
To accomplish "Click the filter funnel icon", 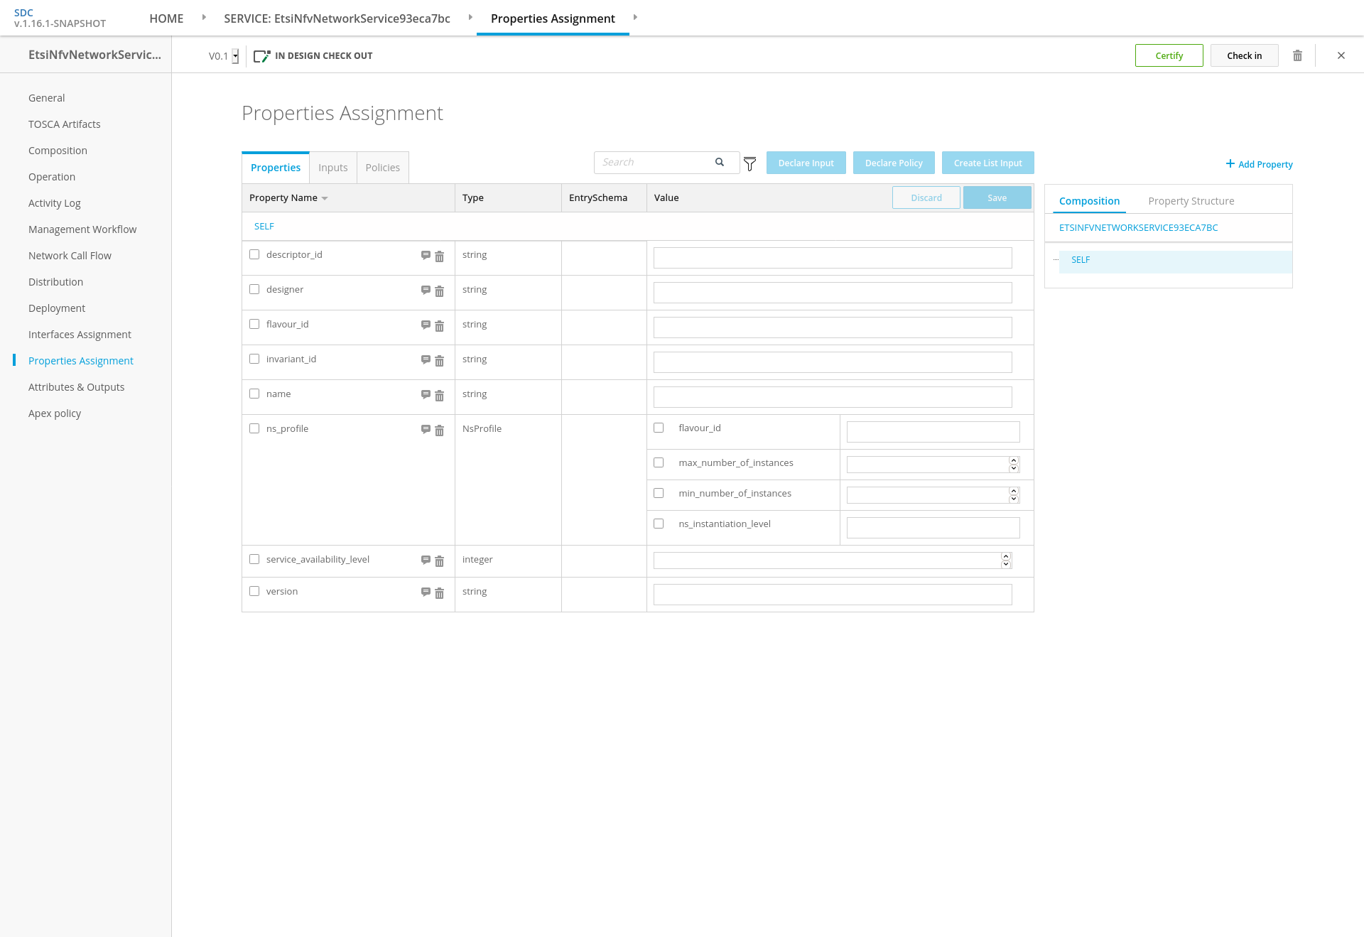I will pyautogui.click(x=749, y=164).
